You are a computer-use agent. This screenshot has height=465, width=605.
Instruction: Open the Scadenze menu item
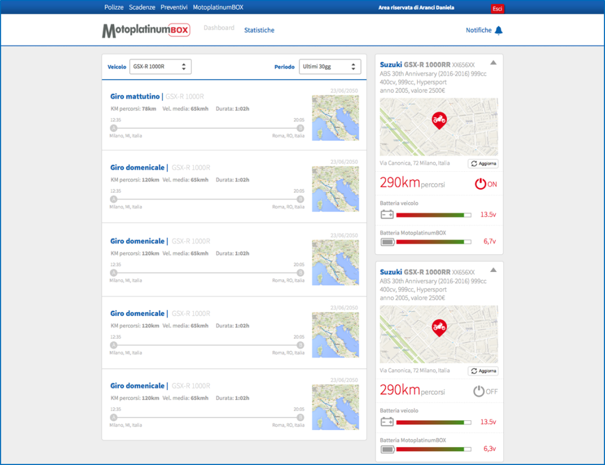click(142, 7)
